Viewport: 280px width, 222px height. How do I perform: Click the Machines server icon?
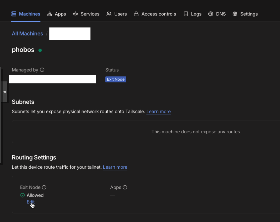click(14, 14)
